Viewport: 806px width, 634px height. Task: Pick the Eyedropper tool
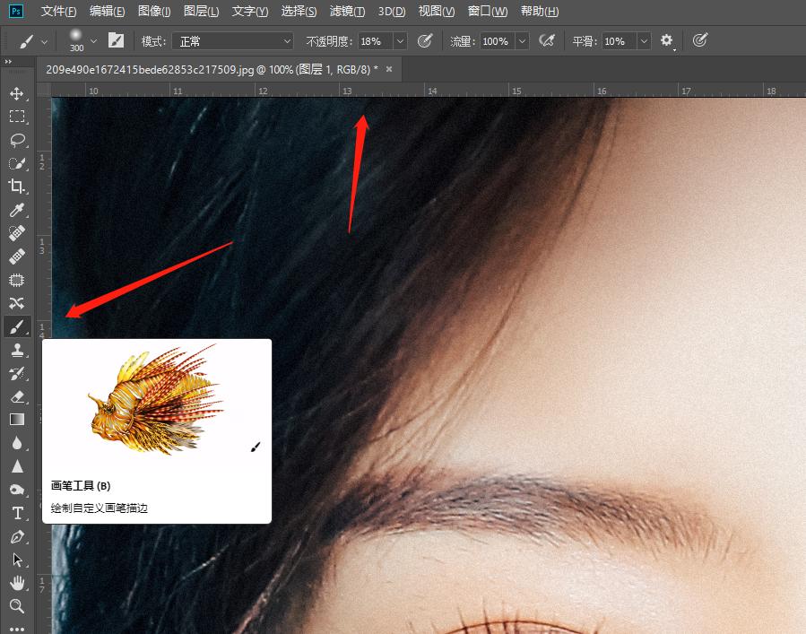click(x=17, y=210)
